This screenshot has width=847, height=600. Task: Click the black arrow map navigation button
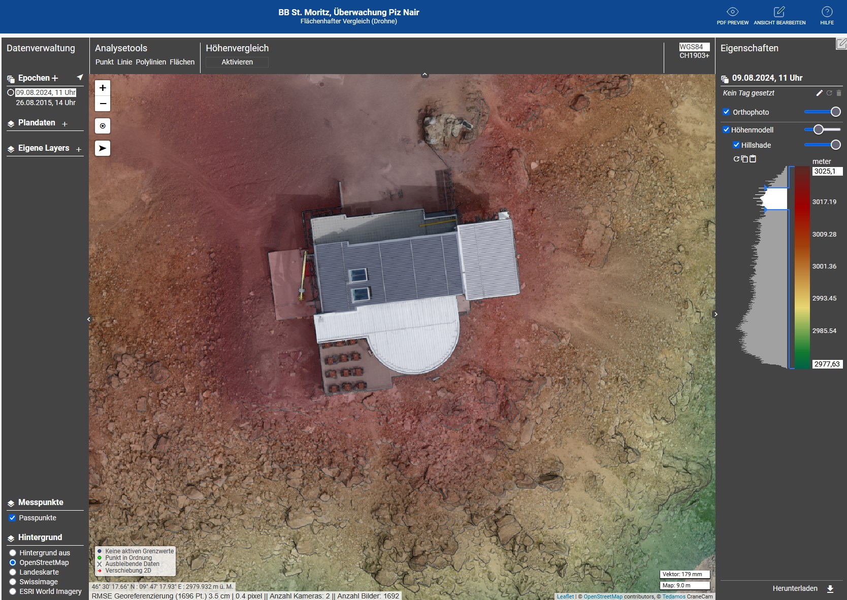103,148
